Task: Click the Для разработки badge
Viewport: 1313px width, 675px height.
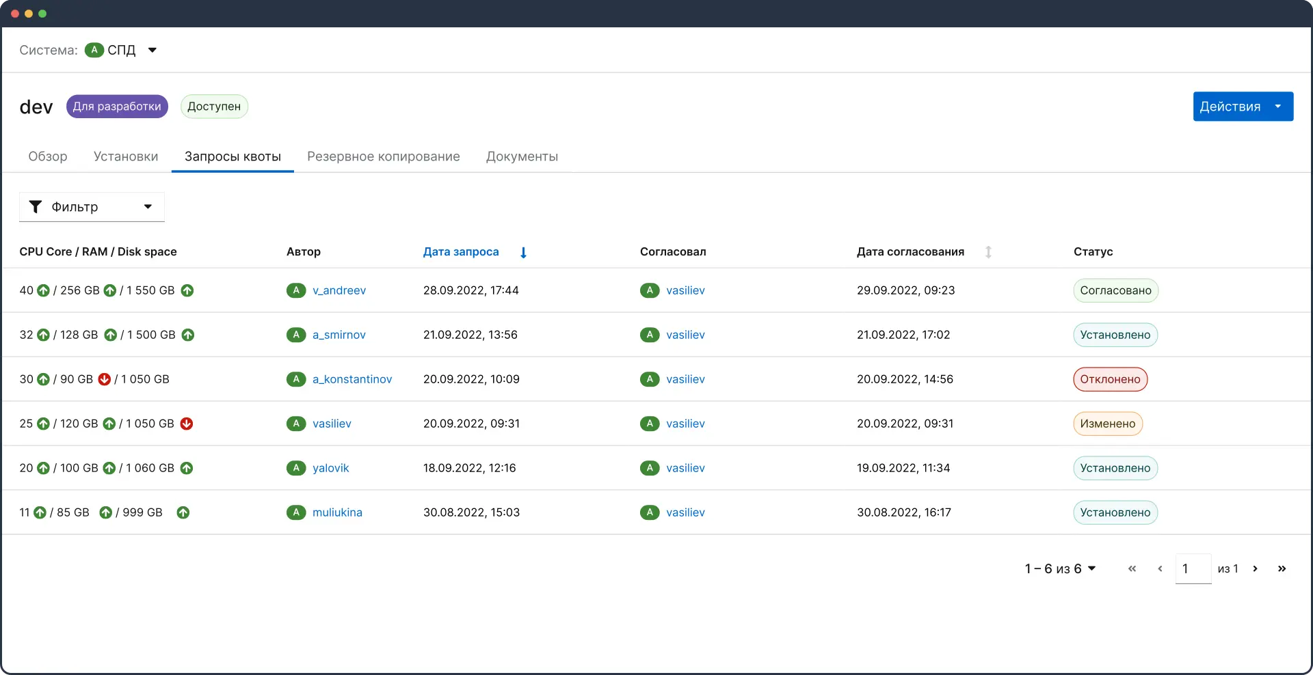Action: click(x=117, y=107)
